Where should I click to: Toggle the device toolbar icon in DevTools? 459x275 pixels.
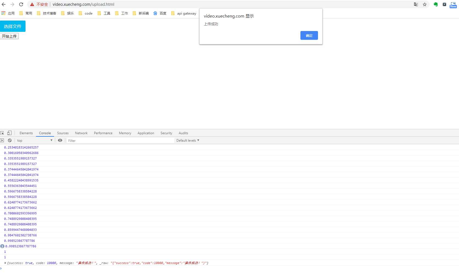pos(9,133)
